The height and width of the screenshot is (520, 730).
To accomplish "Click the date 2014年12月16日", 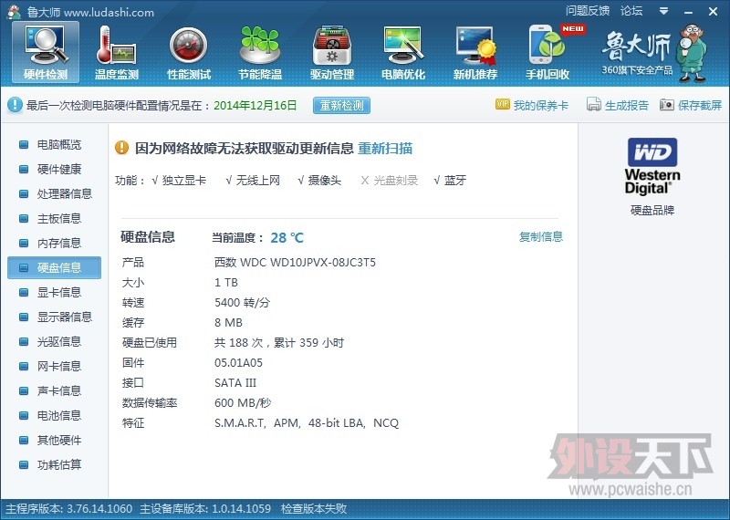I will [x=255, y=105].
